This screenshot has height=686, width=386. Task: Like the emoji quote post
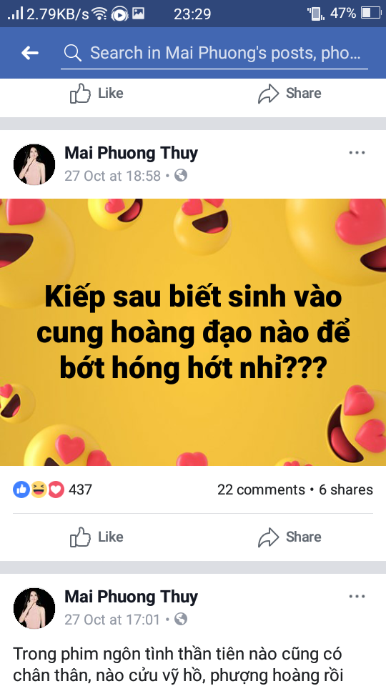point(96,537)
